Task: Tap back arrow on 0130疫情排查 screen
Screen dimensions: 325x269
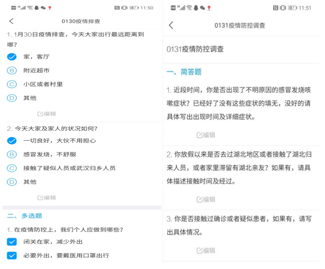Action: [11, 21]
